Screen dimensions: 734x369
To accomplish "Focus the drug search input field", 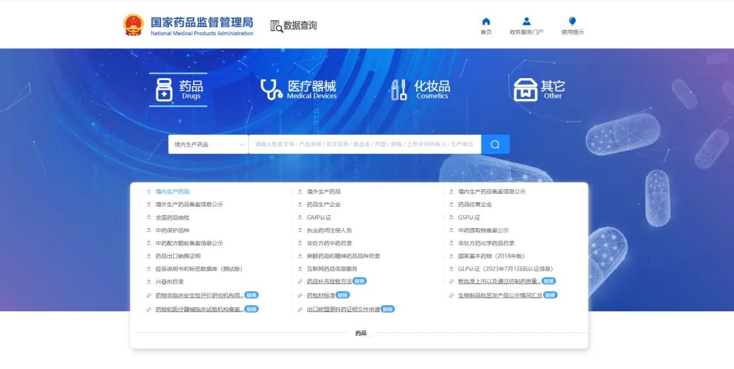I will pos(365,144).
